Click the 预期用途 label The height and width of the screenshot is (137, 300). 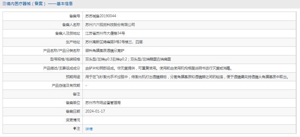click(73, 77)
